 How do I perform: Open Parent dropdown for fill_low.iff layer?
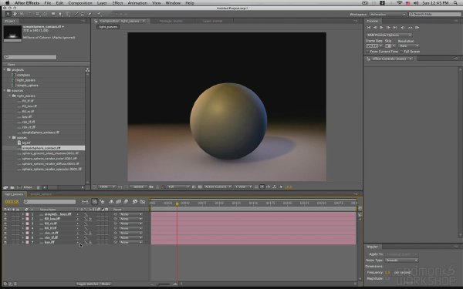pyautogui.click(x=130, y=219)
